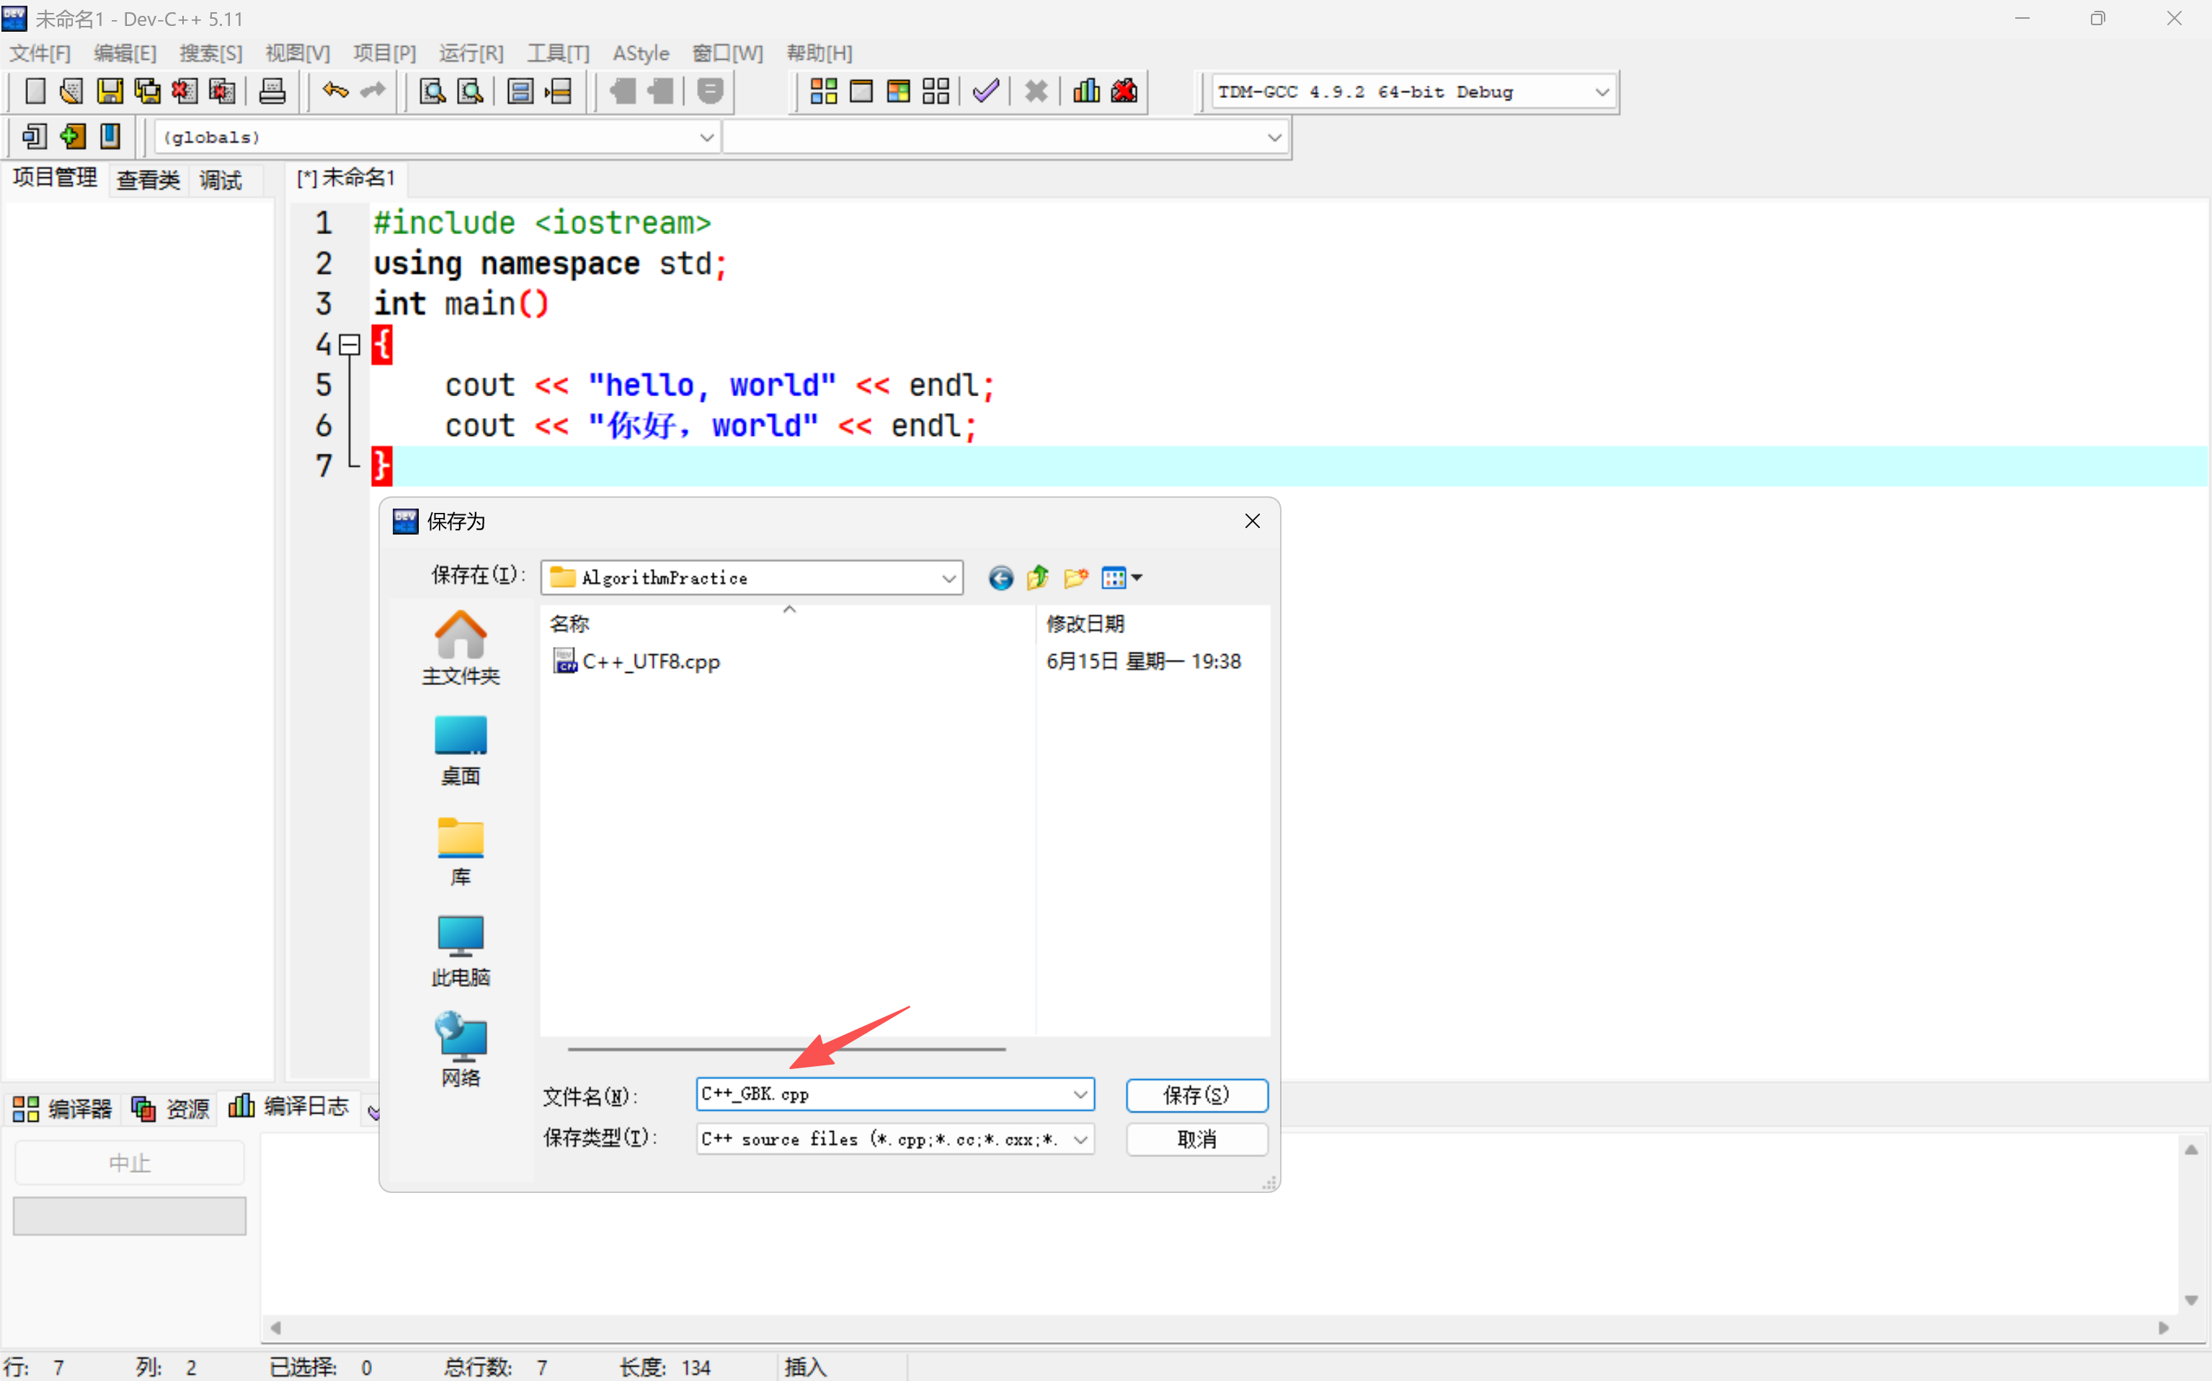The width and height of the screenshot is (2212, 1381).
Task: Click the Open file toolbar icon
Action: (x=71, y=91)
